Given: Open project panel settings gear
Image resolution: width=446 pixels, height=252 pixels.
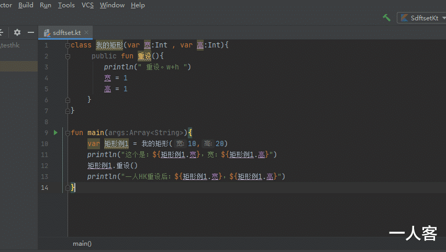Looking at the screenshot, I should click(x=17, y=32).
